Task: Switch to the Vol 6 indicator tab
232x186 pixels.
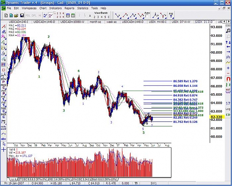Action: click(13, 179)
